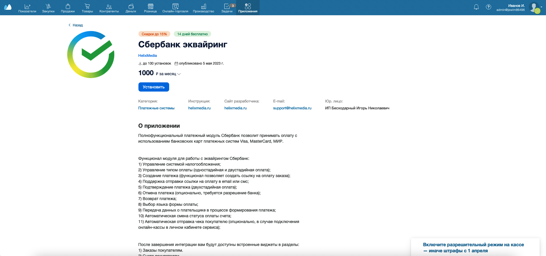546x256 pixels.
Task: Open the разрешительный режим notification banner
Action: (x=475, y=247)
